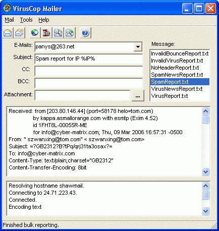Click the log pane scrollbar thumb
This screenshot has height=231, width=219.
pos(205,195)
